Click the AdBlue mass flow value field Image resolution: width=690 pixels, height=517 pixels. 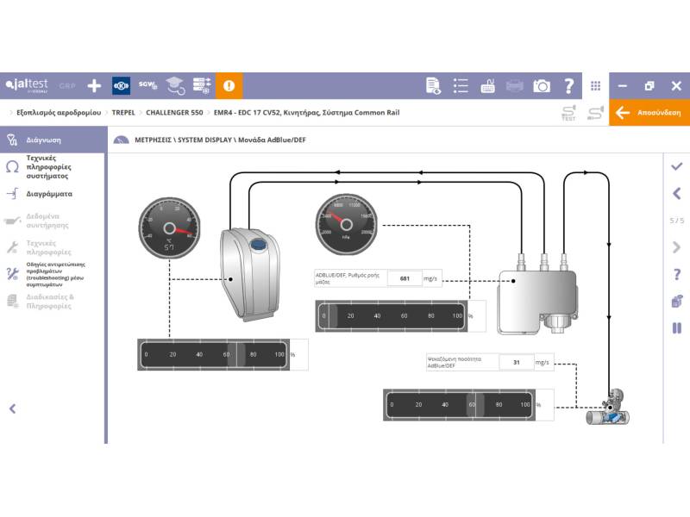pos(405,278)
